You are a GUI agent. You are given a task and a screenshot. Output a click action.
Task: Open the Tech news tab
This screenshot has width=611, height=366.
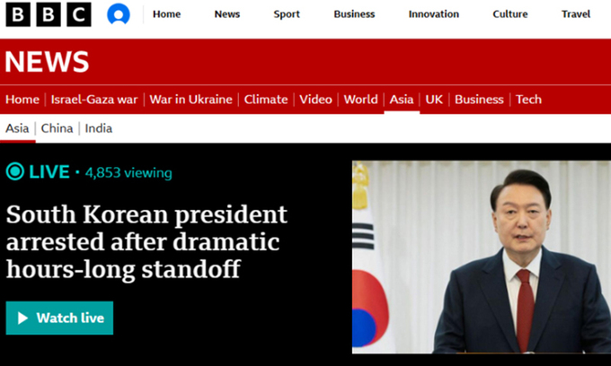528,100
